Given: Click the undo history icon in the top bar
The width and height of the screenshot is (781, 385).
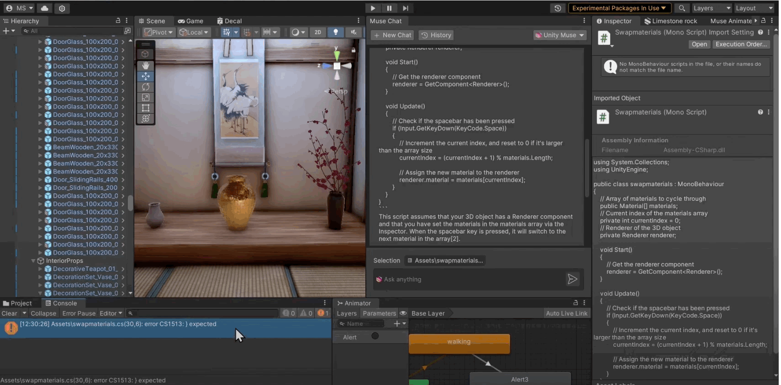Looking at the screenshot, I should click(558, 8).
